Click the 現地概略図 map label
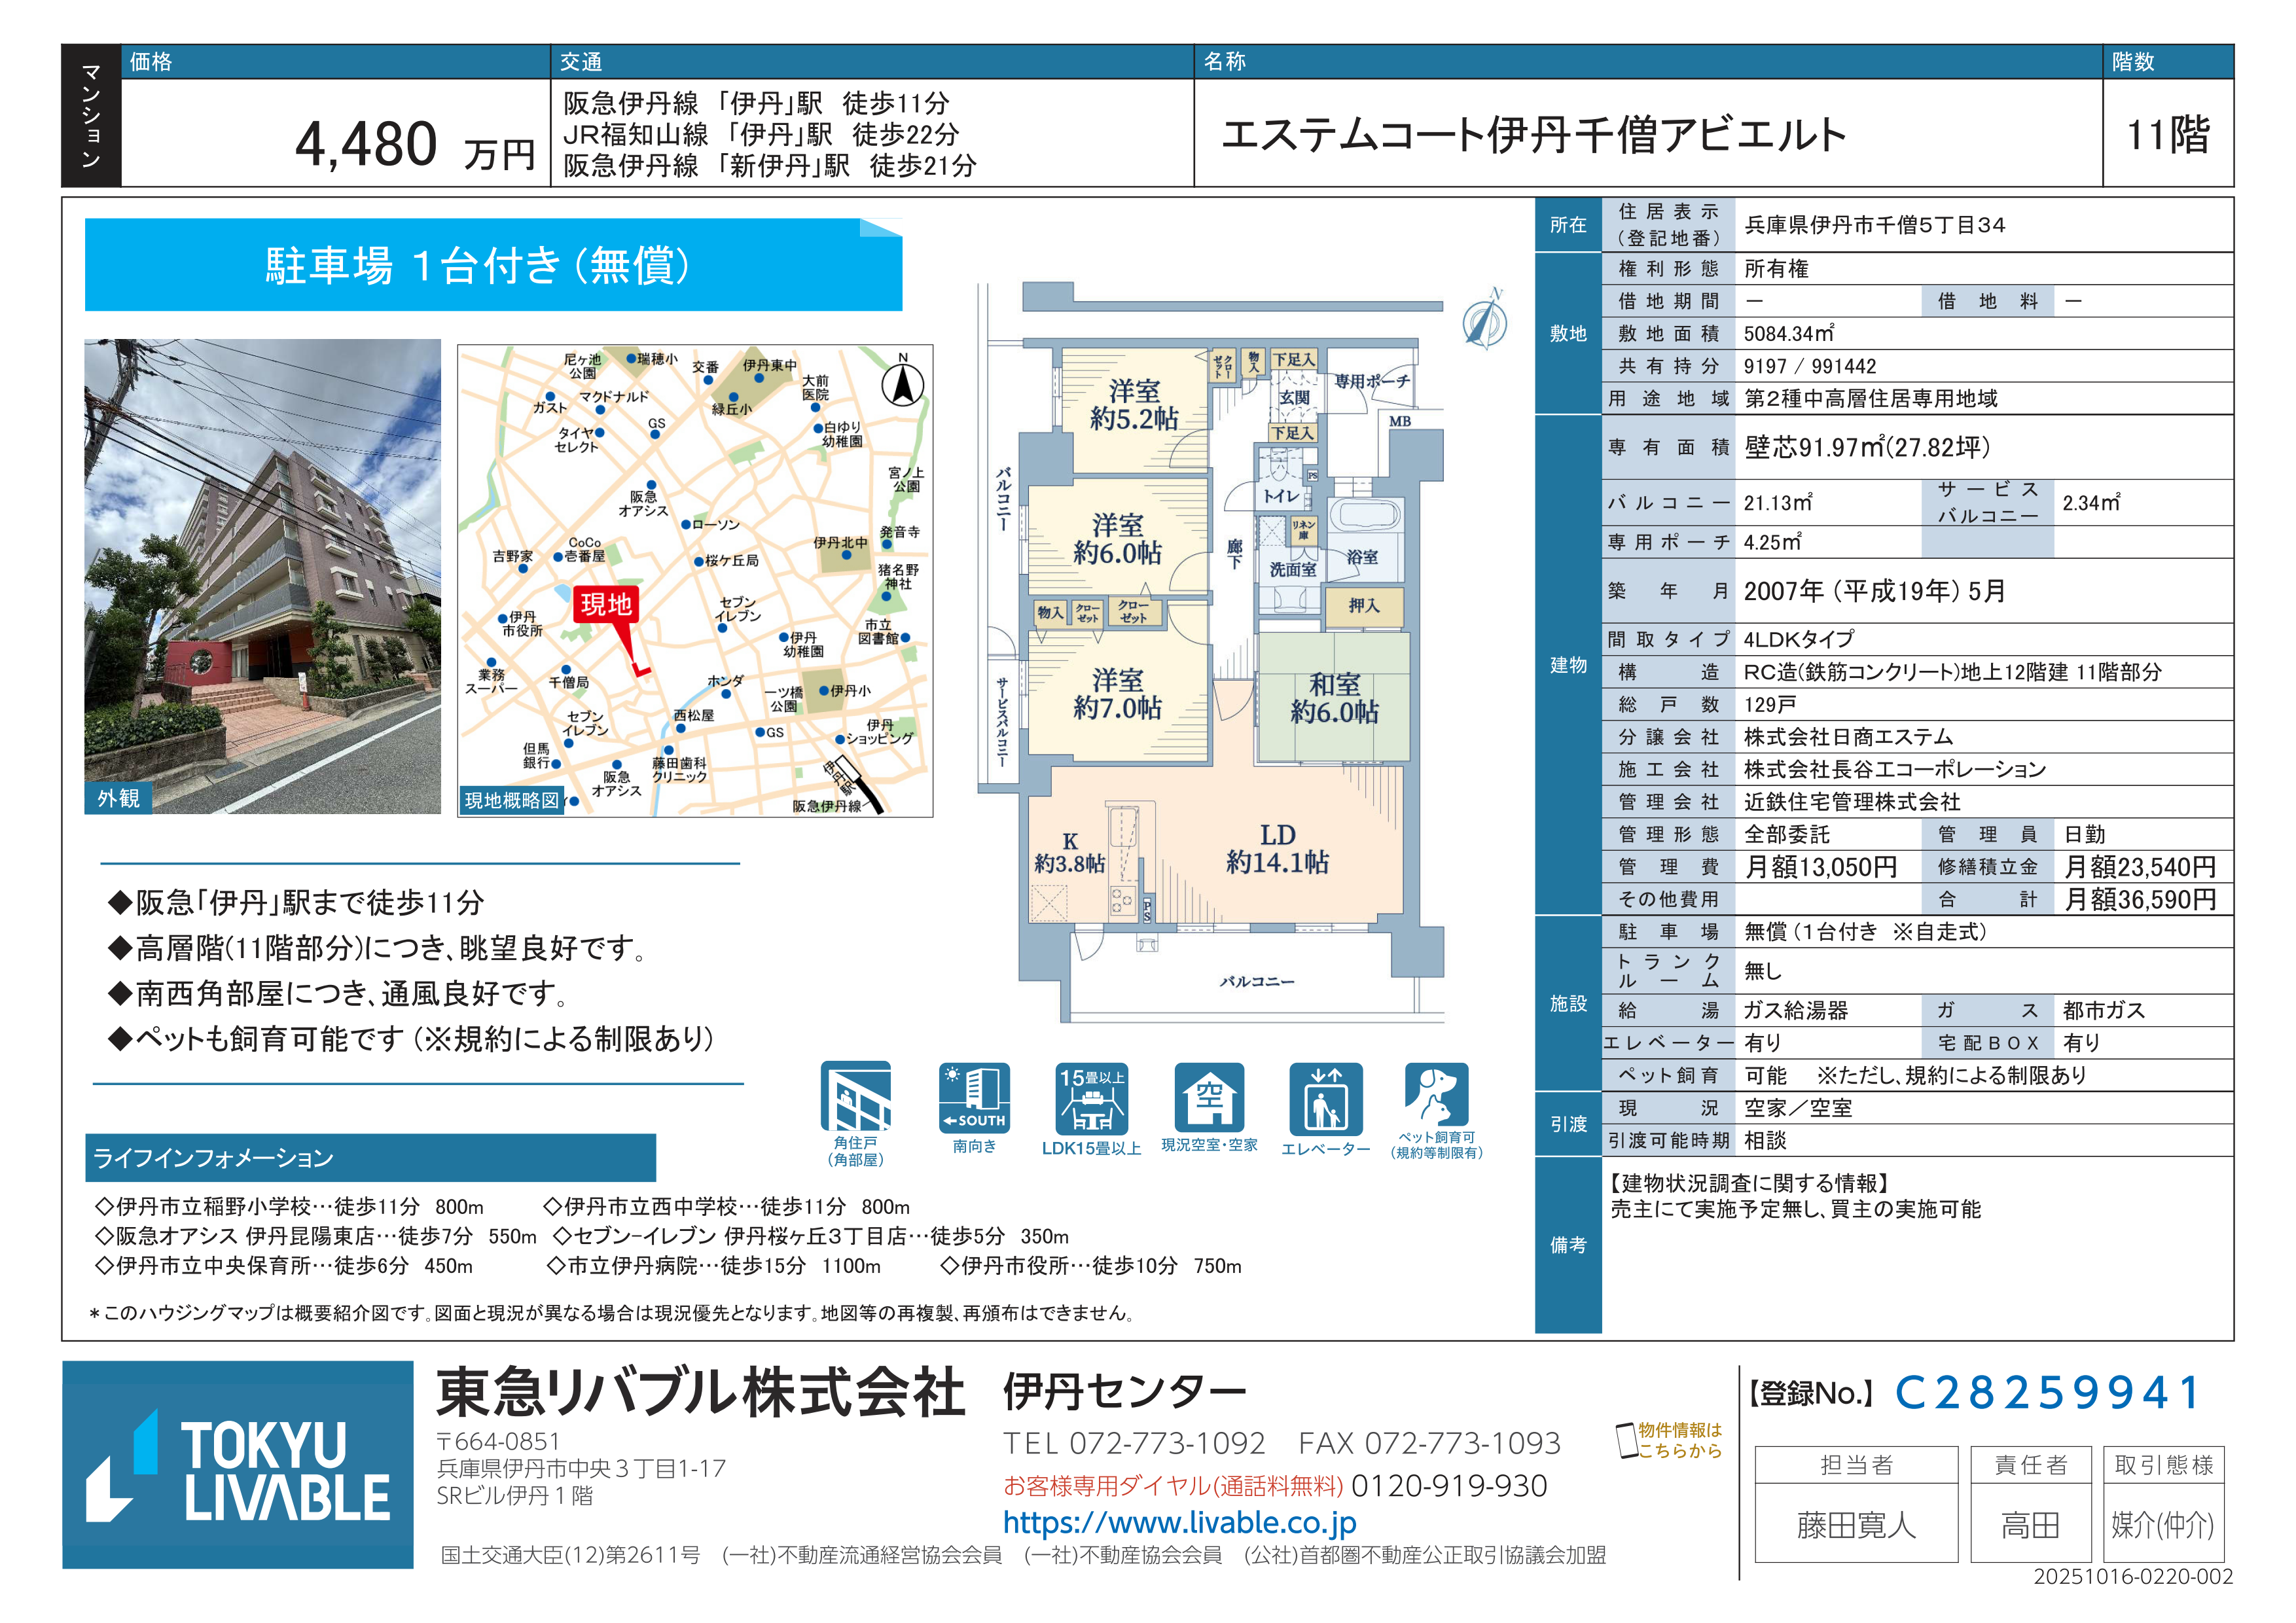 click(511, 800)
